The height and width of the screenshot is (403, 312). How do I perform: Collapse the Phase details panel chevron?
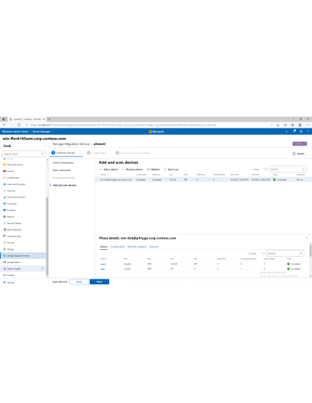pyautogui.click(x=306, y=238)
